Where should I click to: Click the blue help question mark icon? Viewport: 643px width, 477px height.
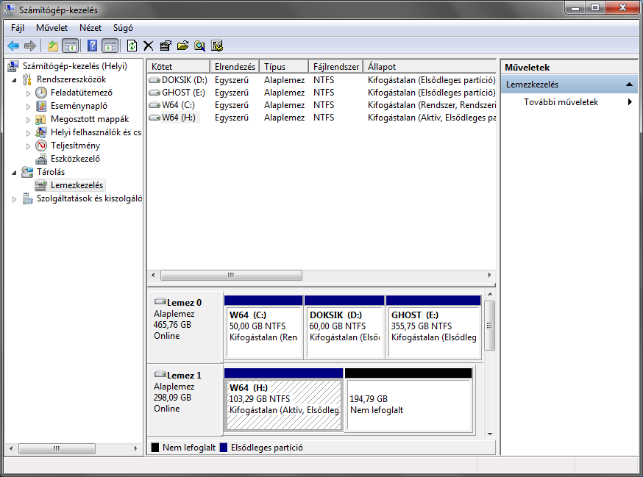pyautogui.click(x=93, y=46)
